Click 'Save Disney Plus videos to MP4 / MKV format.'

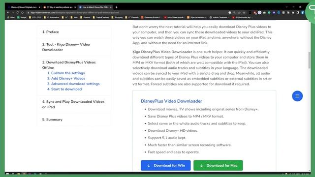[x=186, y=117]
